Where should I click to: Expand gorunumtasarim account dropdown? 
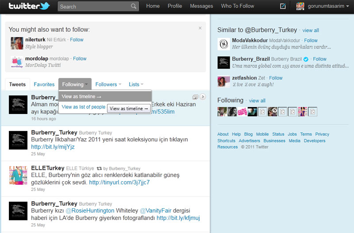(347, 6)
